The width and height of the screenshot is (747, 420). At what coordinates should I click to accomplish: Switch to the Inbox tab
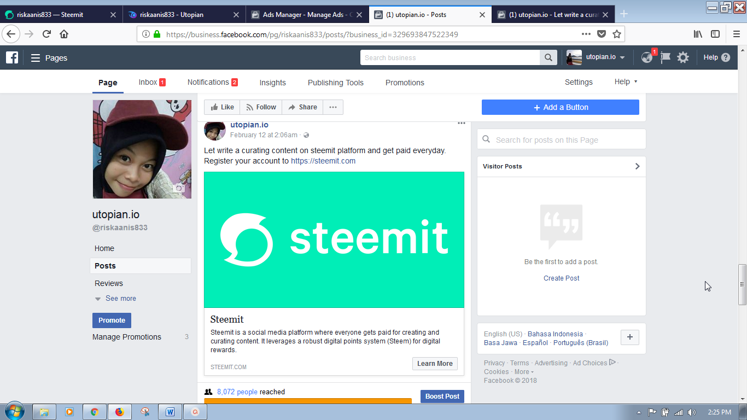(152, 82)
